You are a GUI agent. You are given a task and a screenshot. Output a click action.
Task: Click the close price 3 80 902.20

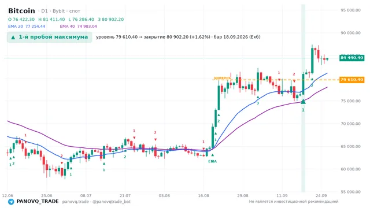[x=110, y=19]
